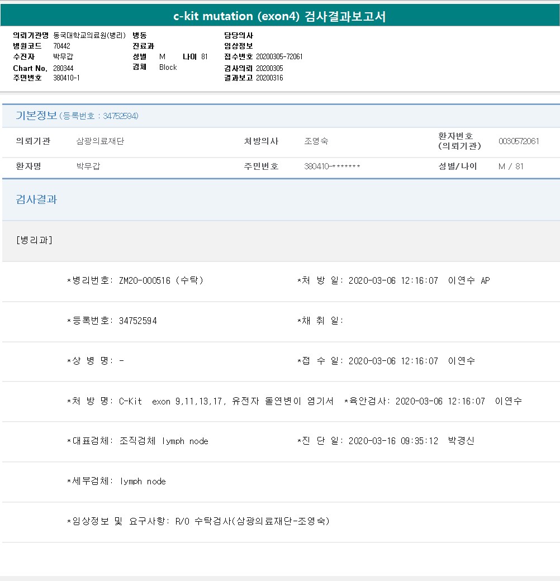Screen dimensions: 560x581
Task: Click masked 주민번호 '380410-*******'
Action: 332,166
